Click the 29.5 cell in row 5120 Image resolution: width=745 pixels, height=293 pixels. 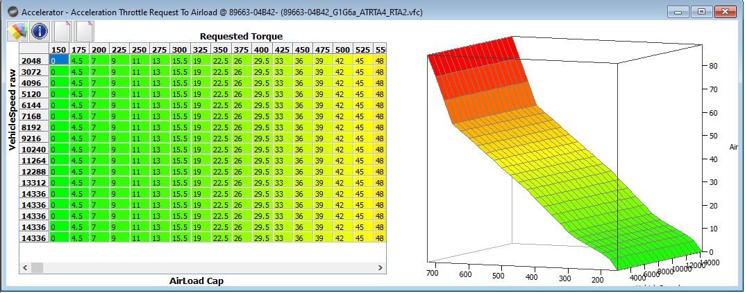(x=262, y=94)
